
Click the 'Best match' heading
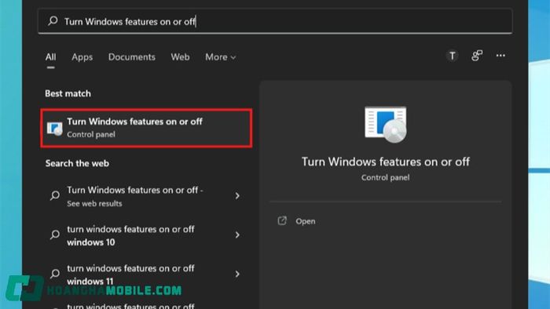[x=68, y=93]
